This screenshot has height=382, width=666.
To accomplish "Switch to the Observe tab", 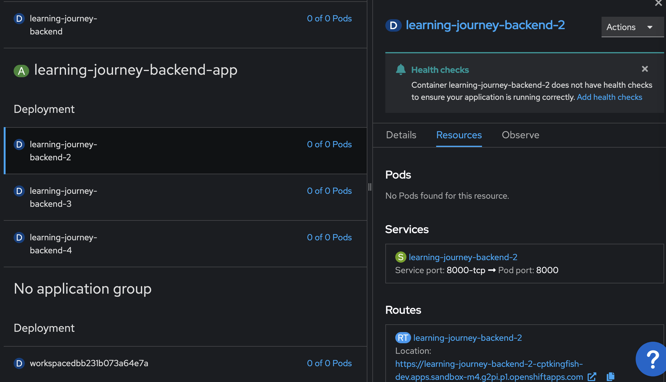I will (520, 135).
